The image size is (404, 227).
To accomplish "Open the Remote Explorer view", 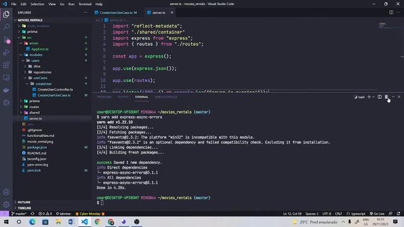I will point(6,78).
